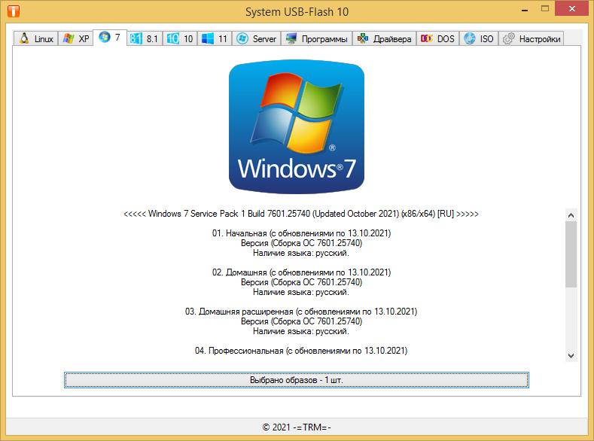594x441 pixels.
Task: Maximize the System USB-Flash window
Action: tap(545, 9)
